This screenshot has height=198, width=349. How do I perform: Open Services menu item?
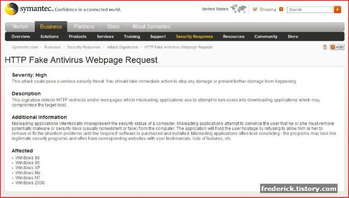click(105, 36)
